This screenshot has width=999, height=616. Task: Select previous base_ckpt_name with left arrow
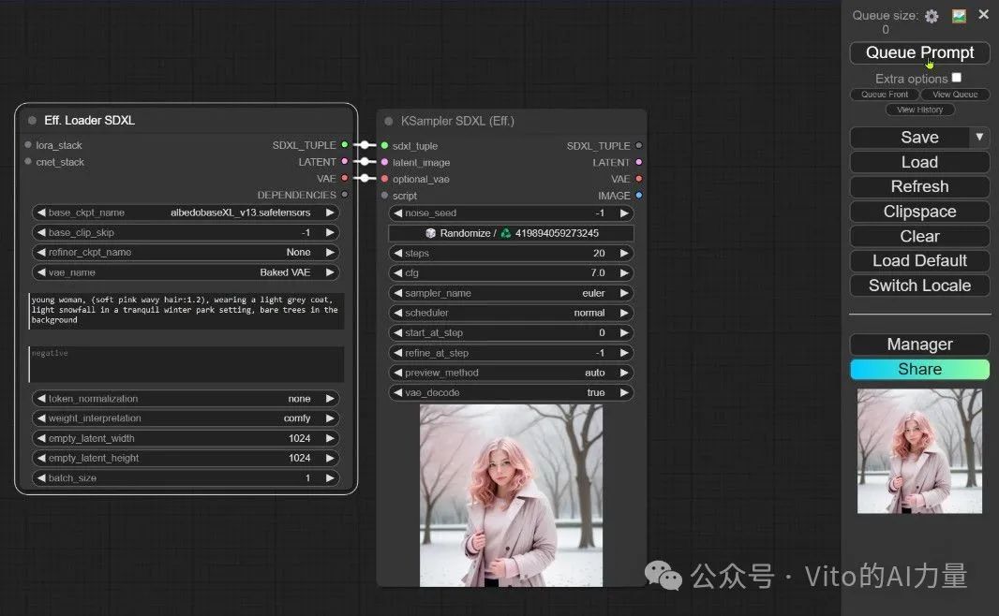pos(41,213)
